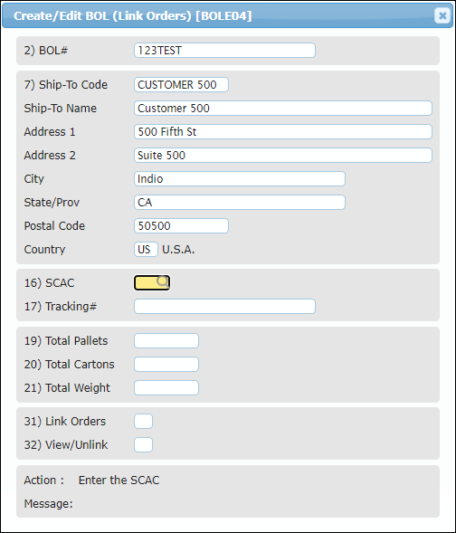Select the Ship-To Code field
This screenshot has height=533, width=456.
(x=181, y=85)
